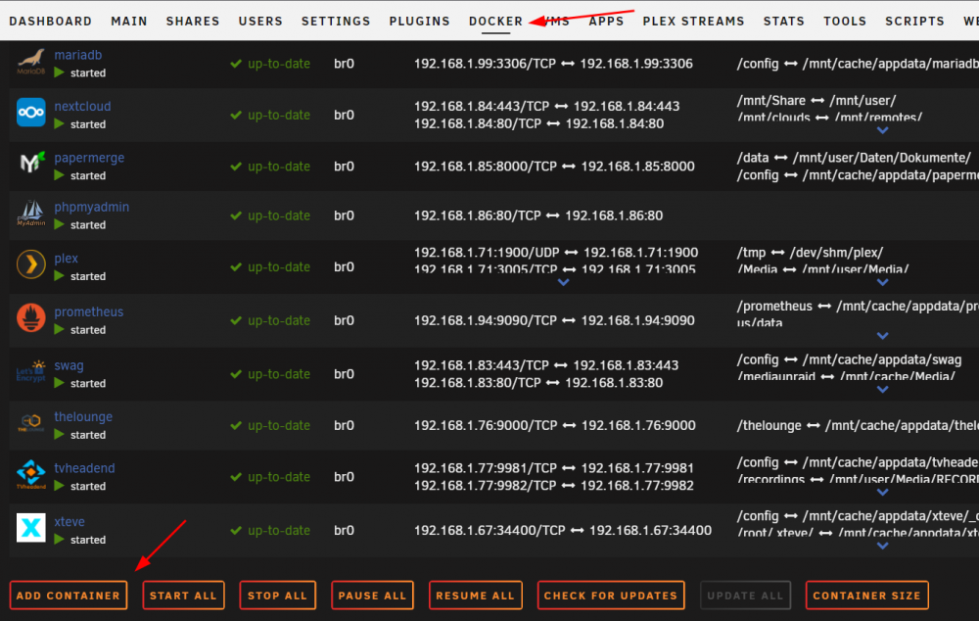This screenshot has height=621, width=979.
Task: Expand nextcloud volume mappings chevron
Action: click(882, 130)
